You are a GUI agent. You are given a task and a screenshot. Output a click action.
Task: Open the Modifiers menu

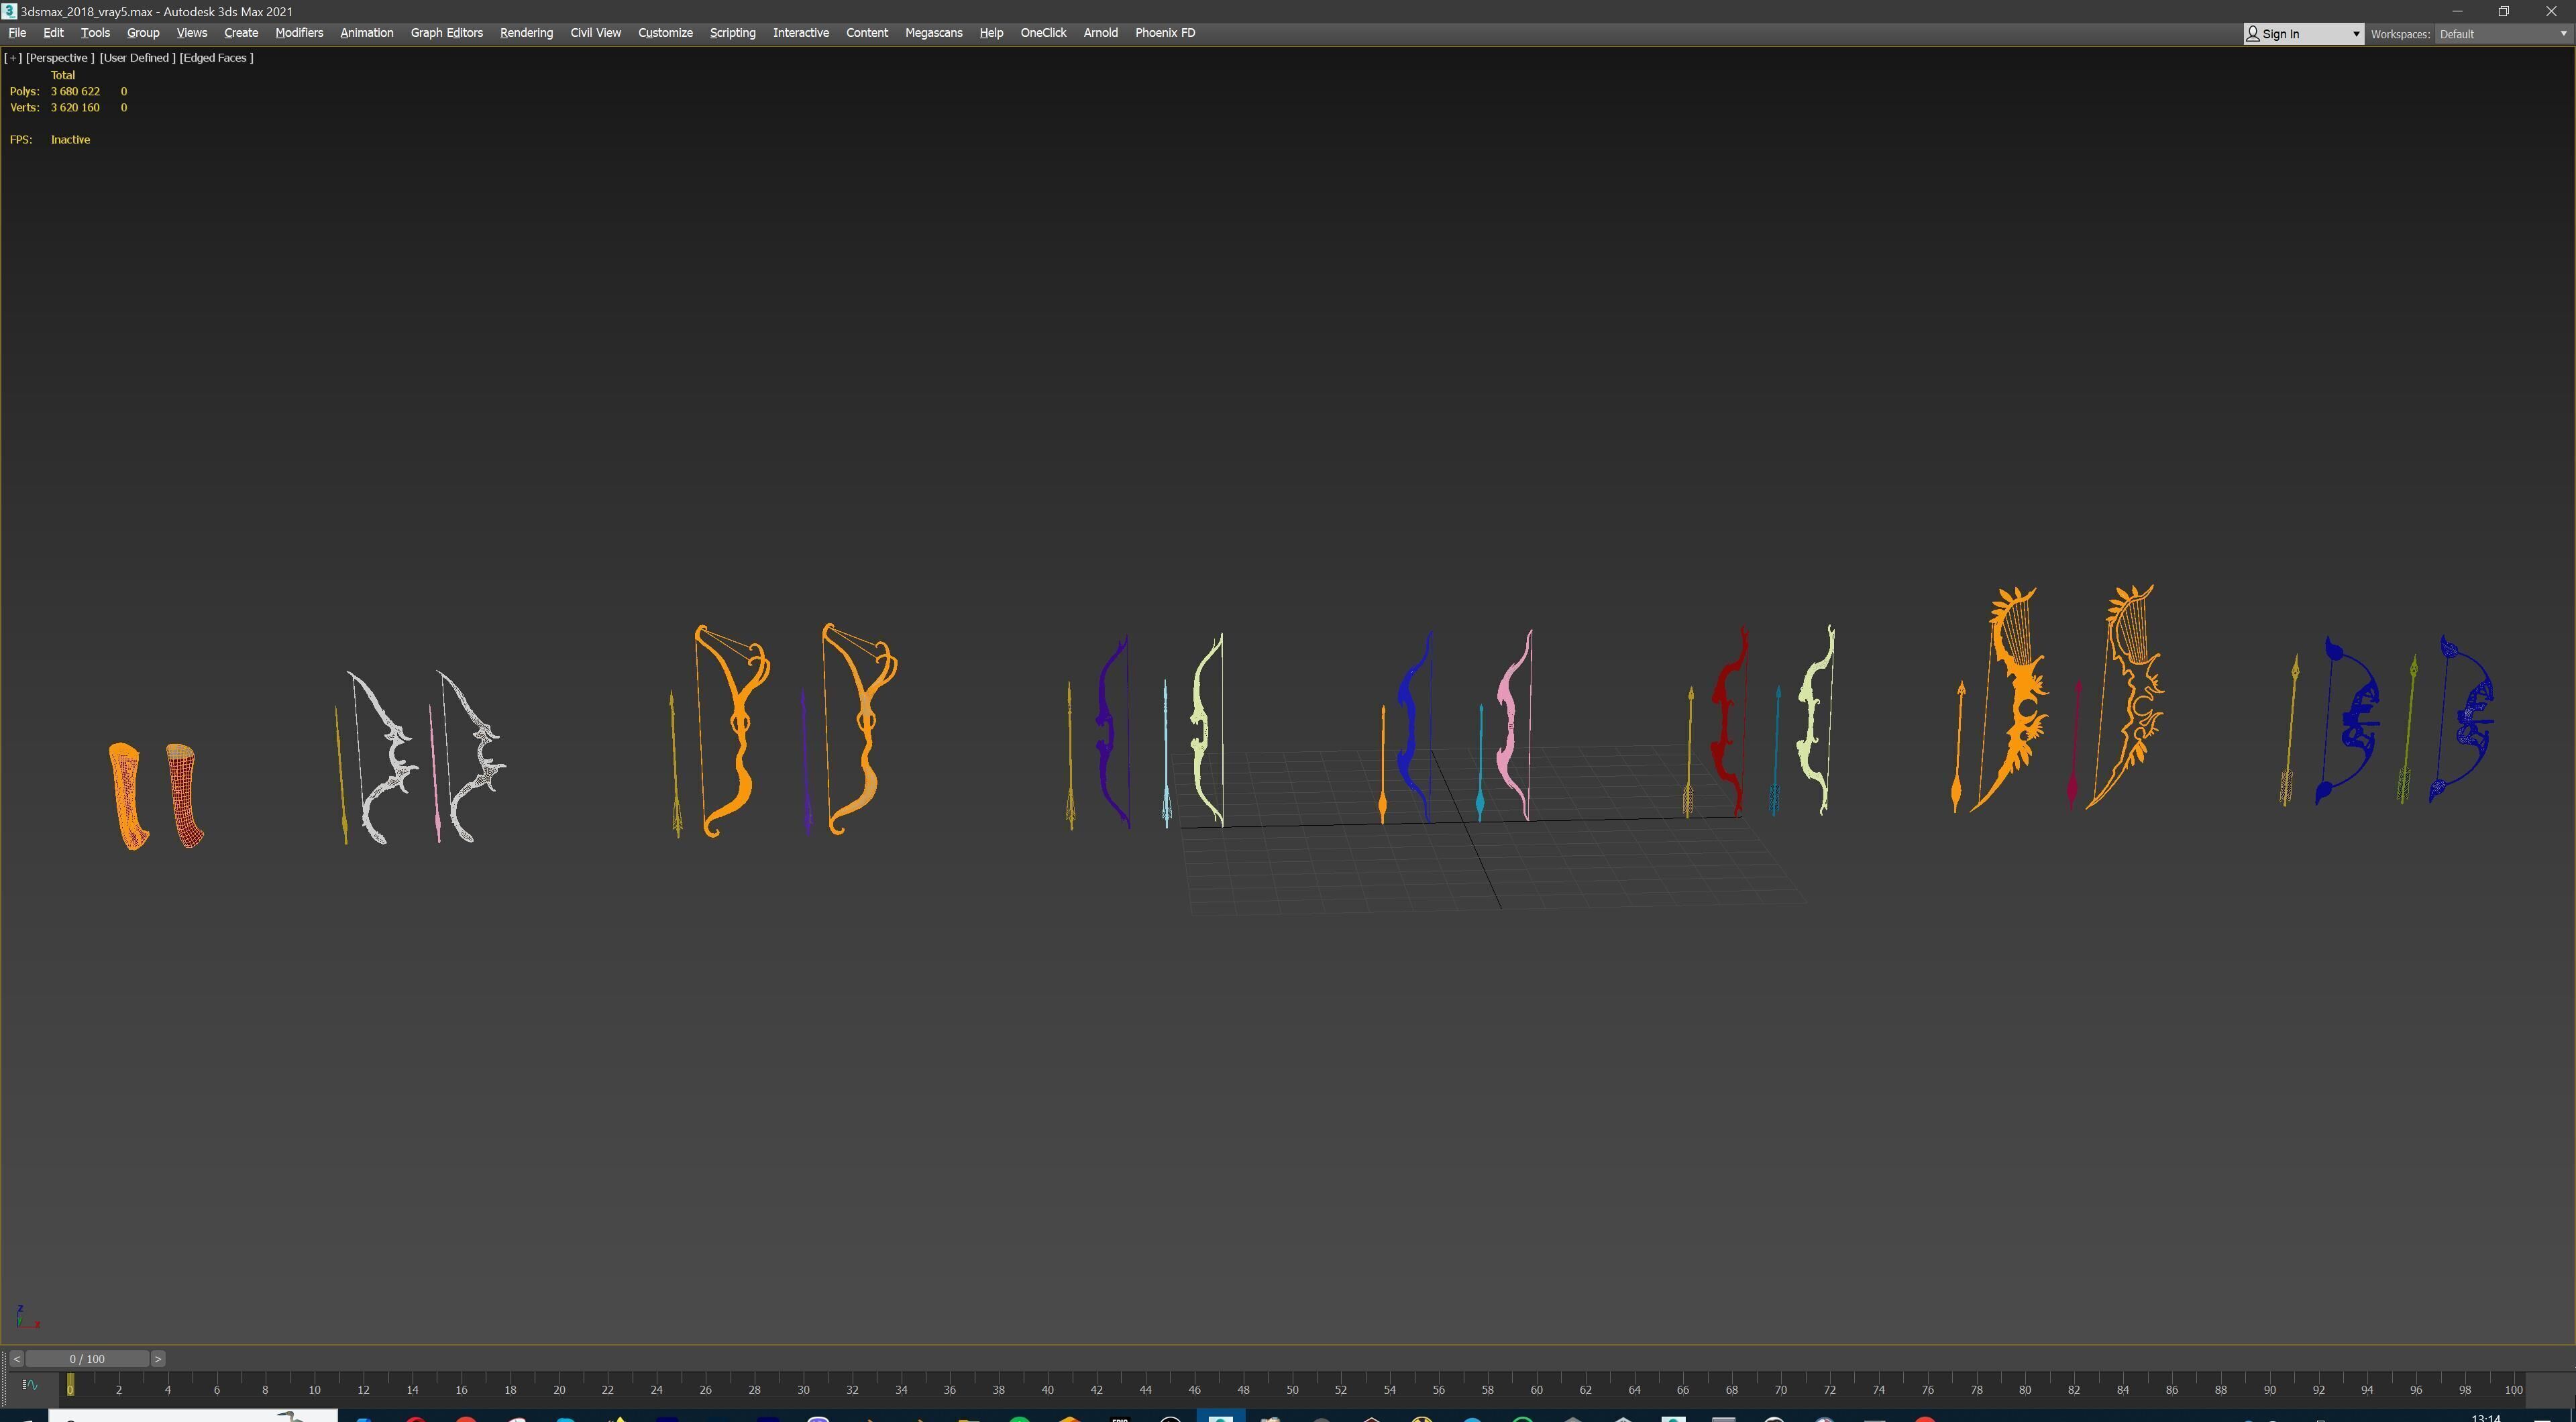[x=299, y=33]
